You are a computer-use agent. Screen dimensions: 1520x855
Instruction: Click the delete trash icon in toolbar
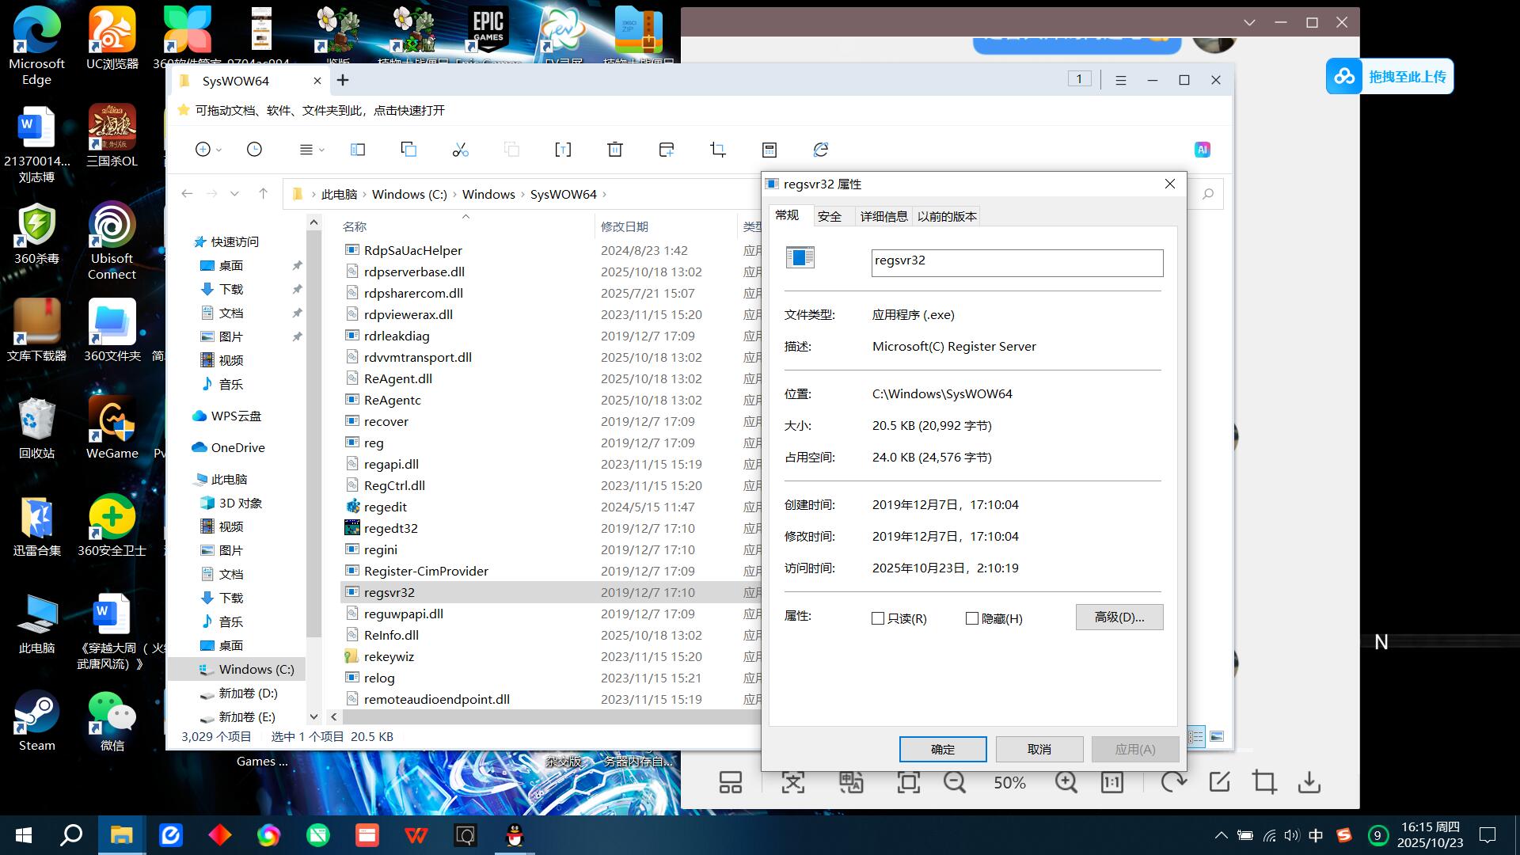coord(615,150)
